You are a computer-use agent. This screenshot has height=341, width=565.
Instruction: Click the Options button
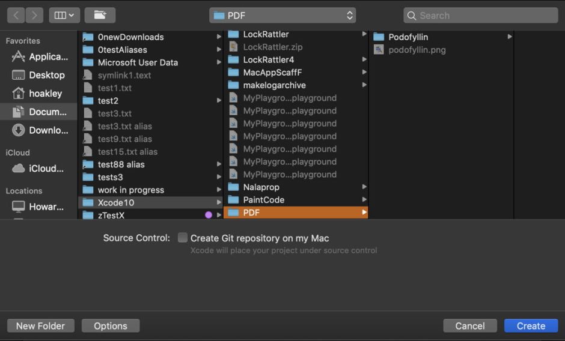tap(111, 326)
